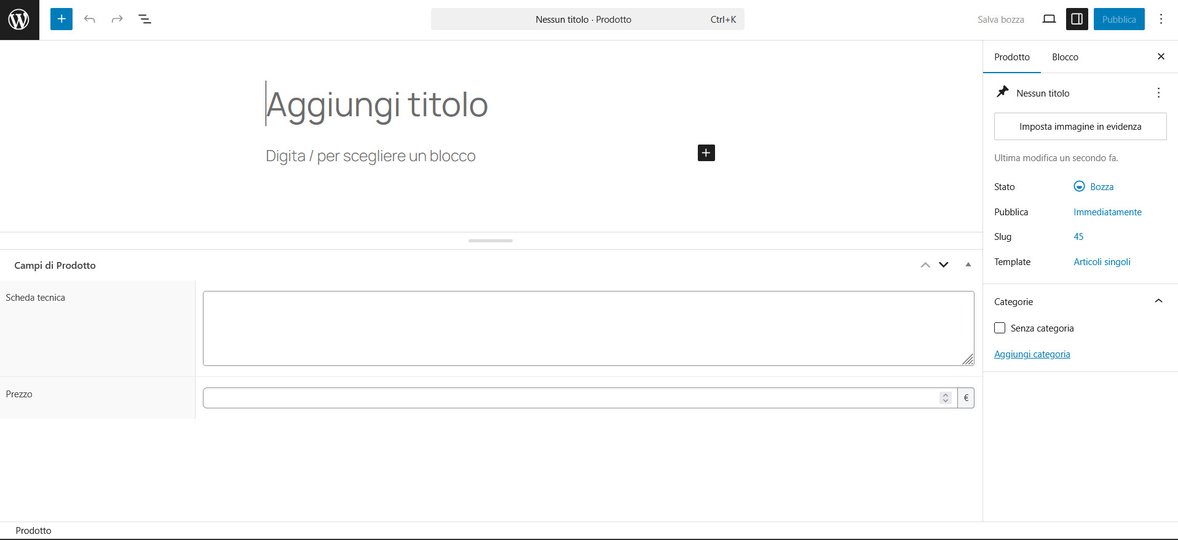The height and width of the screenshot is (540, 1178).
Task: Open the block inserter plus button
Action: [x=61, y=19]
